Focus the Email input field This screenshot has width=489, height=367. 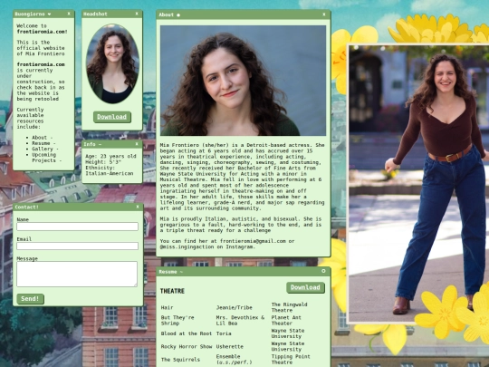(77, 246)
